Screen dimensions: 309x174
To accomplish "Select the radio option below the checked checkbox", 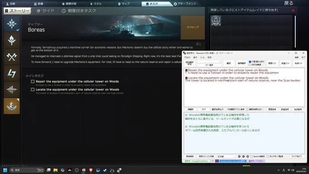I will tap(250, 65).
